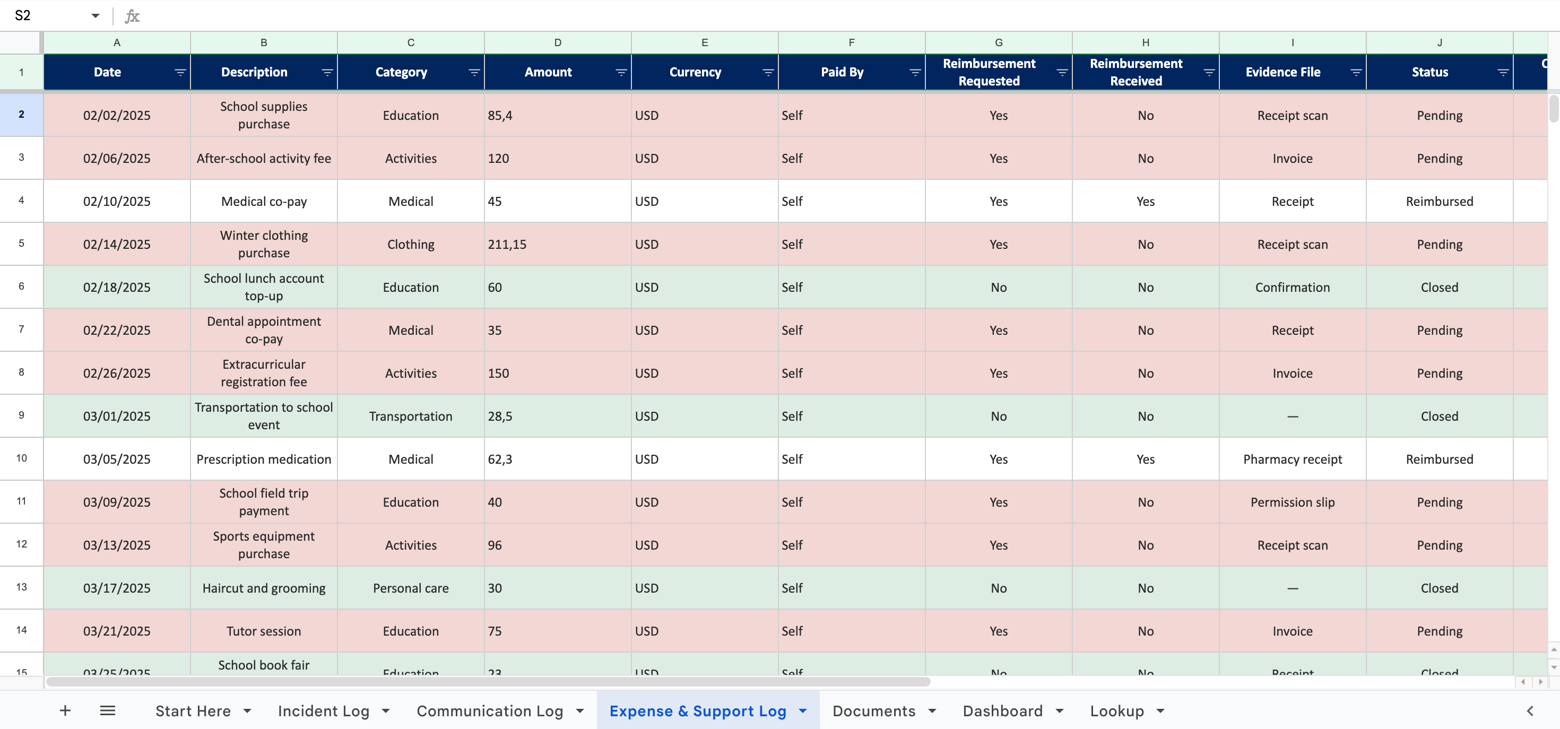Open the Date column filter icon
The image size is (1560, 729).
click(x=180, y=73)
